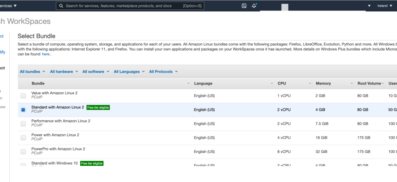Sort by the CPU column arrow

tap(310, 83)
